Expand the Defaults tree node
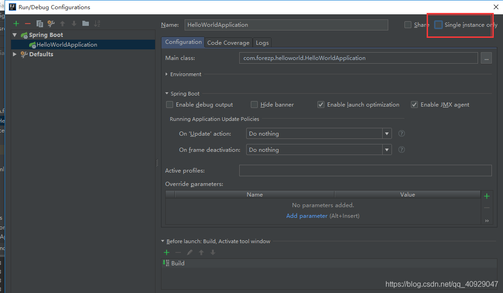Screen dimensions: 503x293 (15, 54)
